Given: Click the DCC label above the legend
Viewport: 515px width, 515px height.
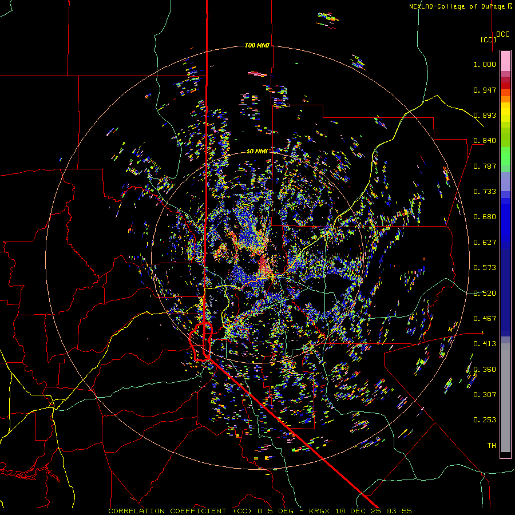Looking at the screenshot, I should coord(502,34).
